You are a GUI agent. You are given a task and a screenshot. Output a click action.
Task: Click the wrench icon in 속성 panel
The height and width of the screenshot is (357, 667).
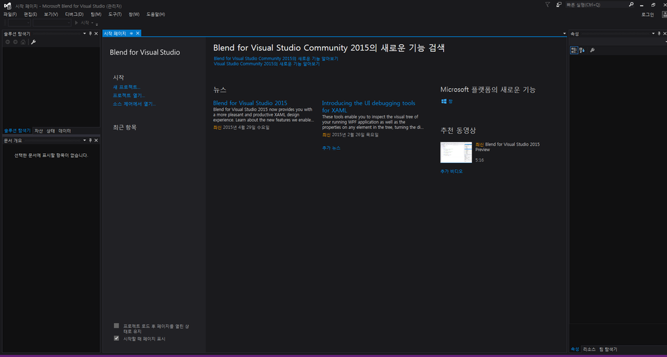point(592,50)
